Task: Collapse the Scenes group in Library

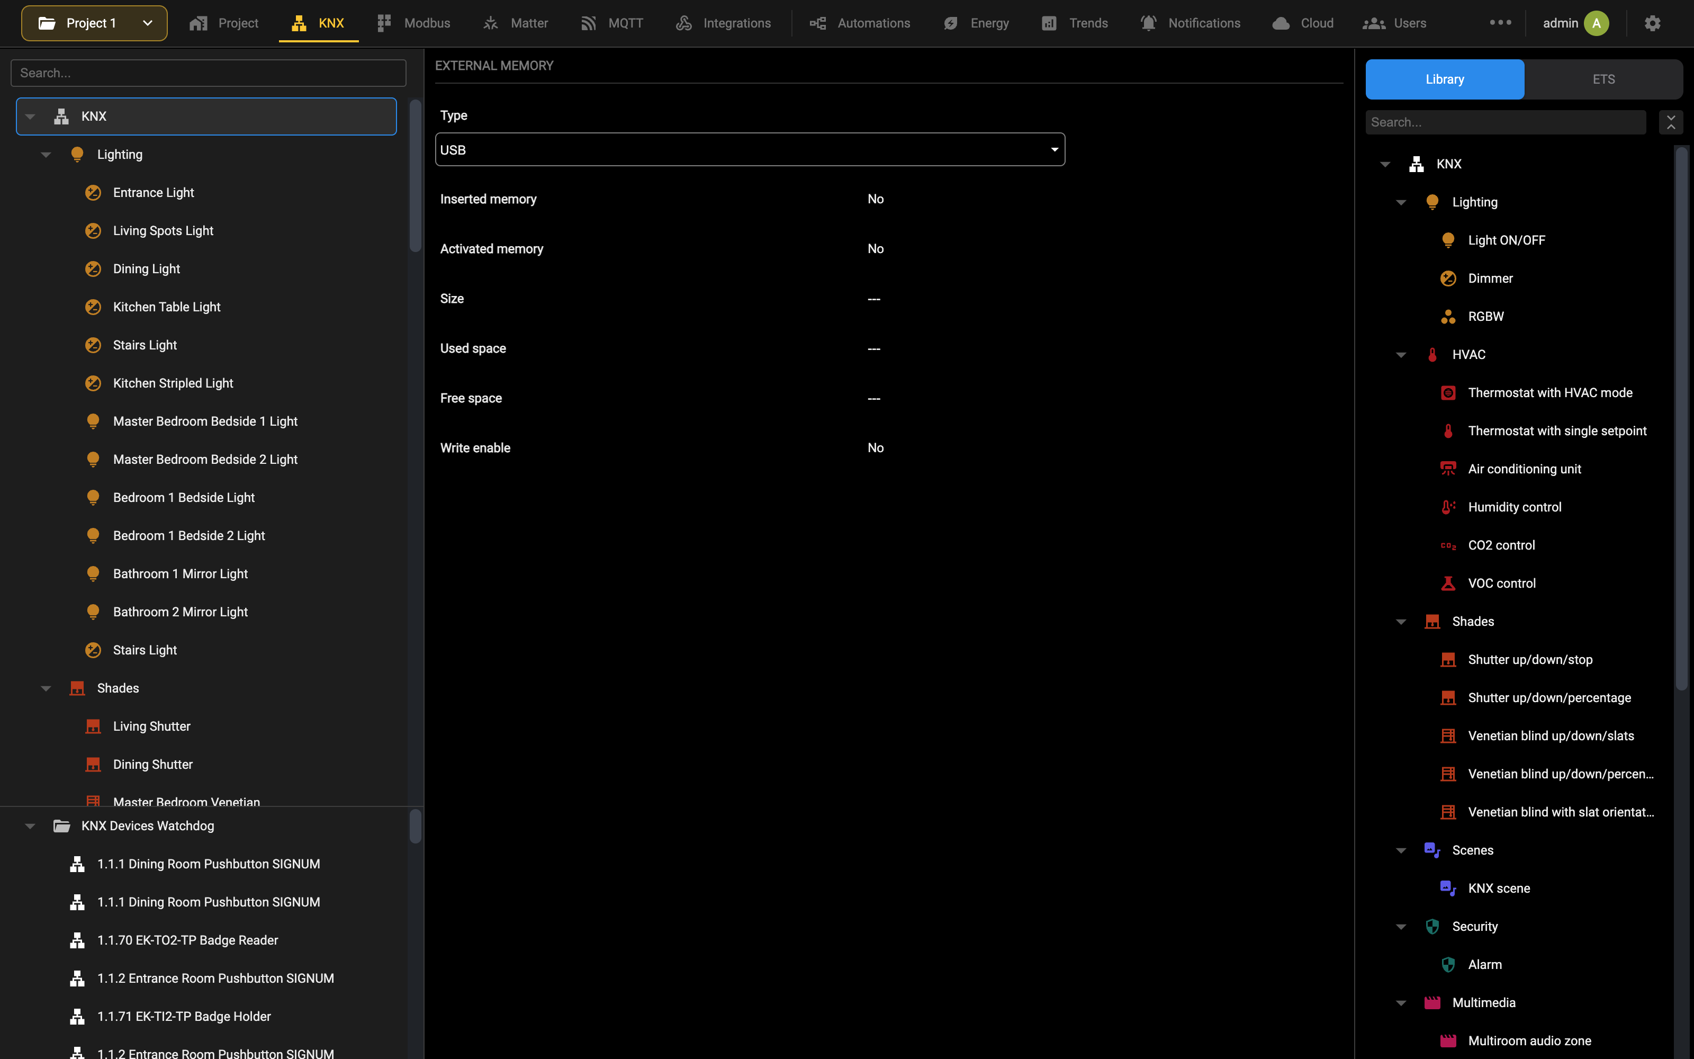Action: [1401, 851]
